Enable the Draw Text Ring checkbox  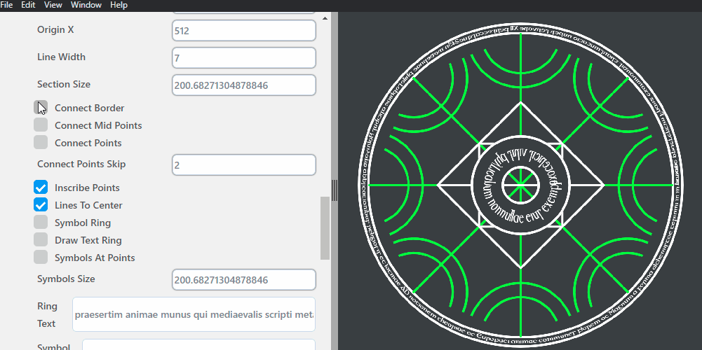coord(41,239)
